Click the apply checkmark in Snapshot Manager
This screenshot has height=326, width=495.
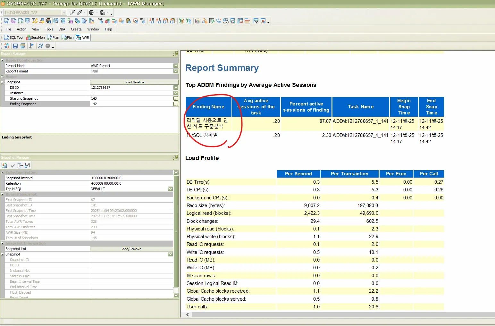coord(13,165)
